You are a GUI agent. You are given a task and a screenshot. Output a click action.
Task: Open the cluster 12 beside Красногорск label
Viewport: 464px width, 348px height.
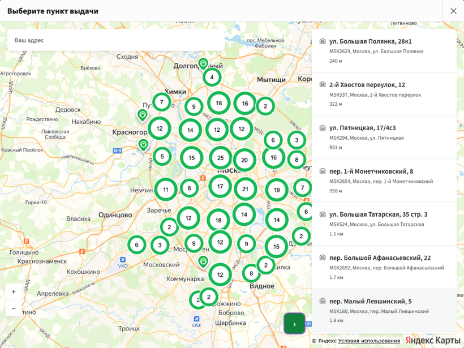(160, 128)
